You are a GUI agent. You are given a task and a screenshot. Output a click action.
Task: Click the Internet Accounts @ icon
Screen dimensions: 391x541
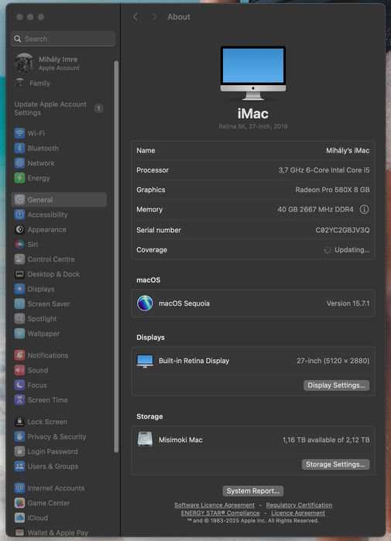tap(19, 488)
